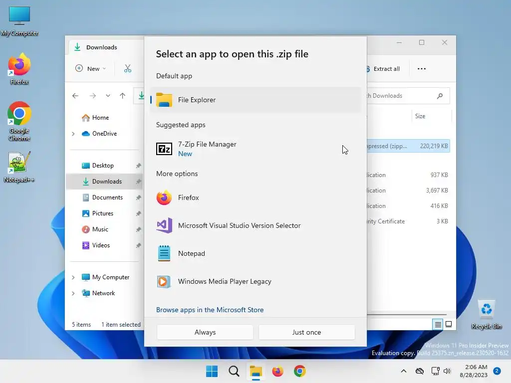Click Extract all in File Explorer toolbar
This screenshot has height=383, width=511.
click(x=383, y=69)
